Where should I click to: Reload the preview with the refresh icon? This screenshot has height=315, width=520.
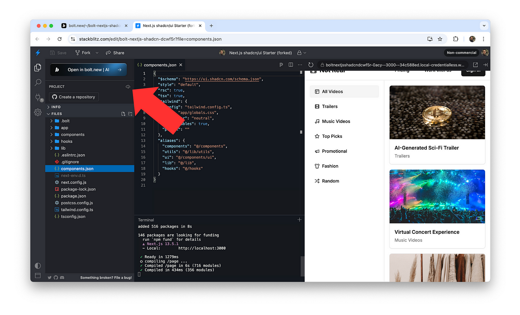(x=311, y=65)
